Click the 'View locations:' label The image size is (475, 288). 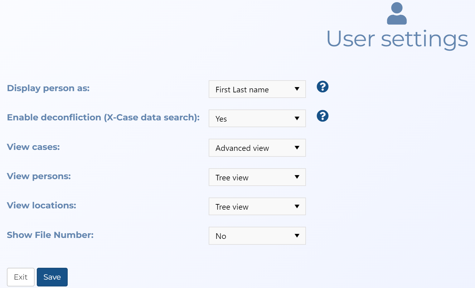pos(41,206)
